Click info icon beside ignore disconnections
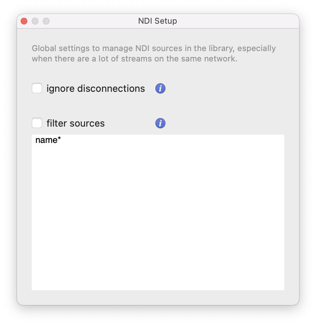316x325 pixels. [160, 88]
